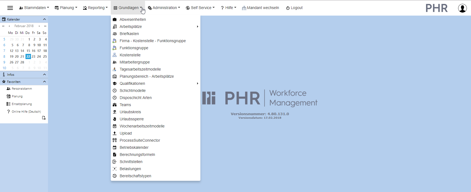Open the Administration dropdown menu
Screen dimensions: 471x192
[164, 8]
